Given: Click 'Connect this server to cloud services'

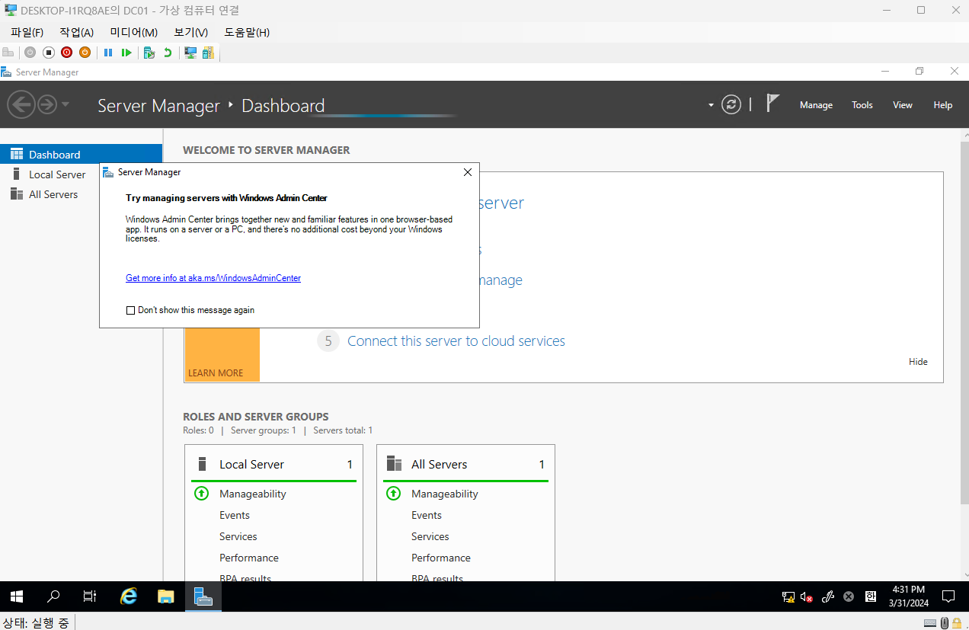Looking at the screenshot, I should [456, 341].
